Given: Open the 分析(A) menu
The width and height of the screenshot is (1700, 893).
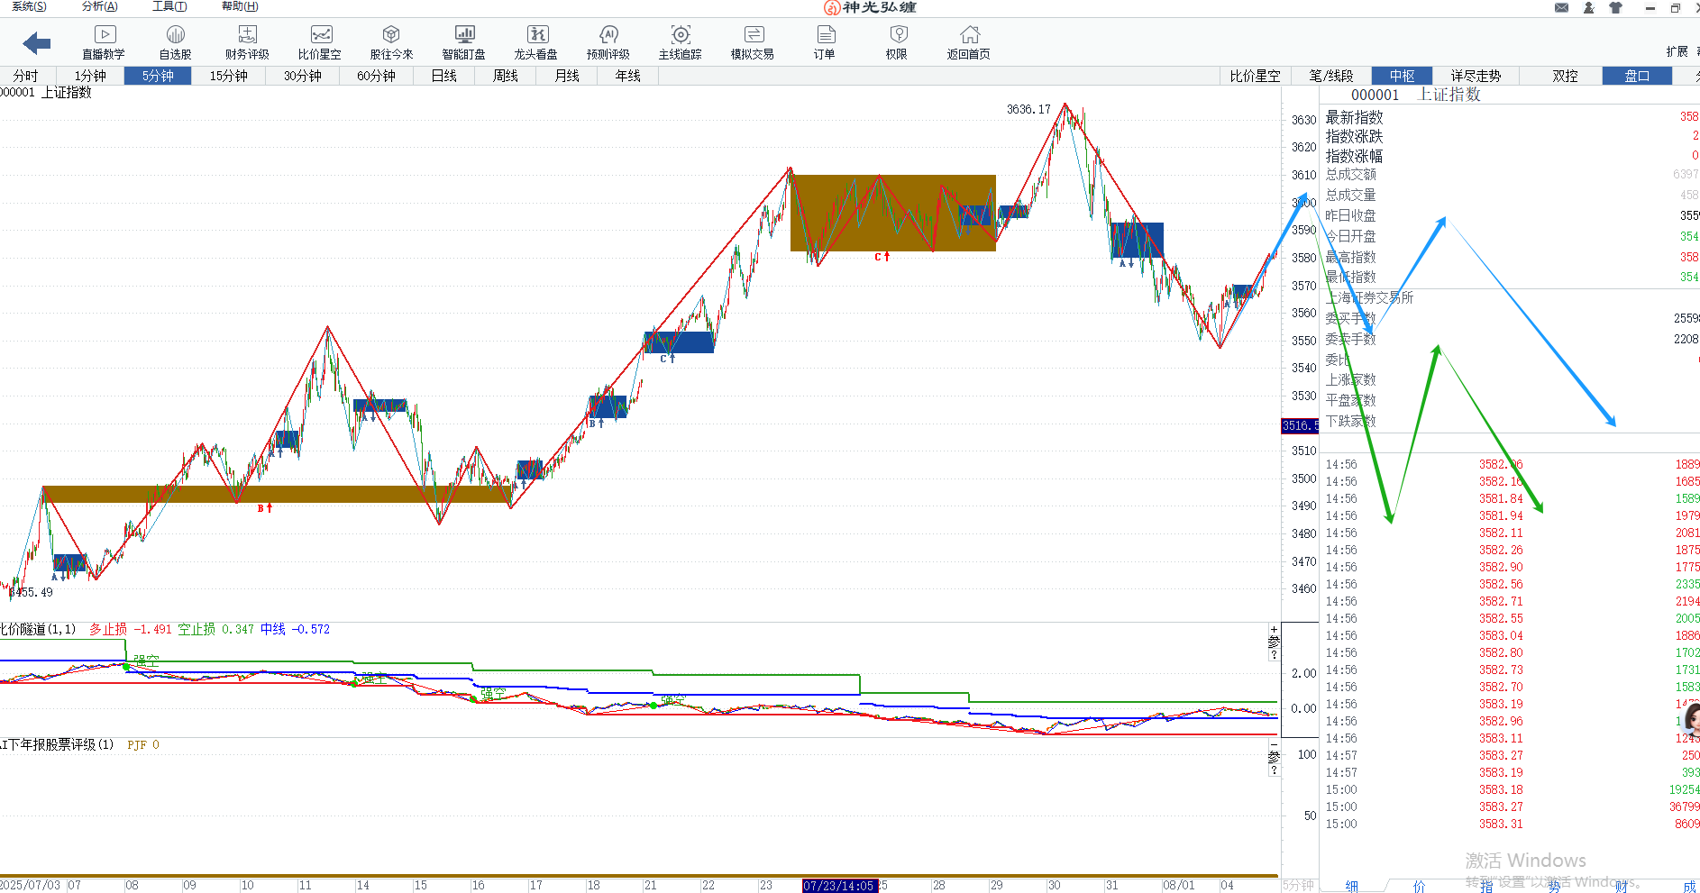Looking at the screenshot, I should tap(99, 6).
